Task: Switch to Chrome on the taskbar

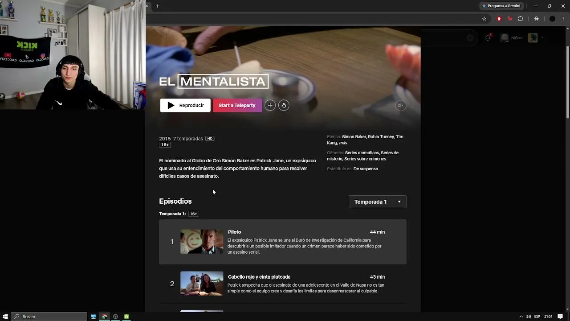Action: [x=105, y=317]
